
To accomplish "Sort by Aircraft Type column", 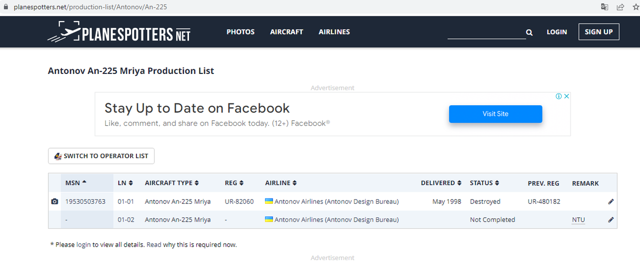I will click(x=171, y=183).
